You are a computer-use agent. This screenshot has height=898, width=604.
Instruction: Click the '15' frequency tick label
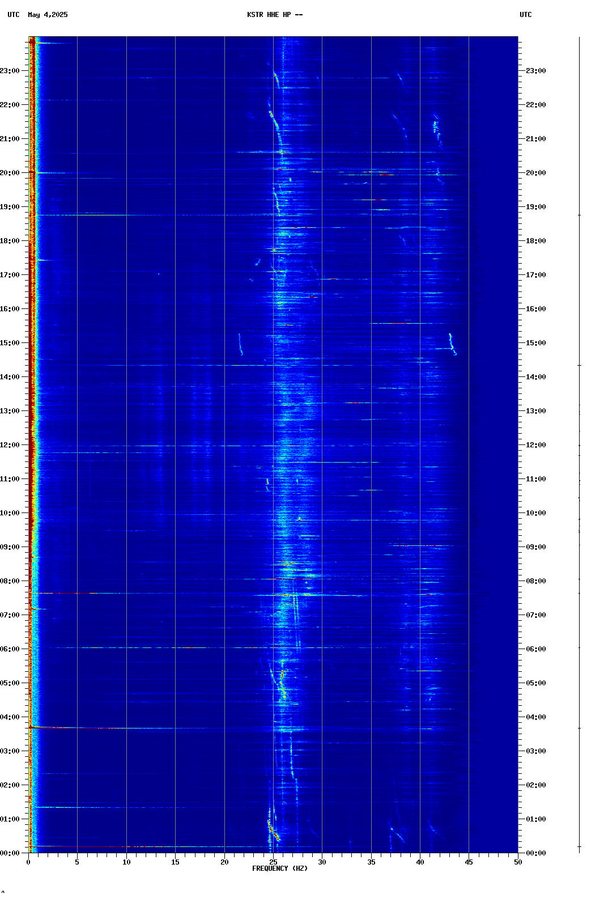[175, 862]
